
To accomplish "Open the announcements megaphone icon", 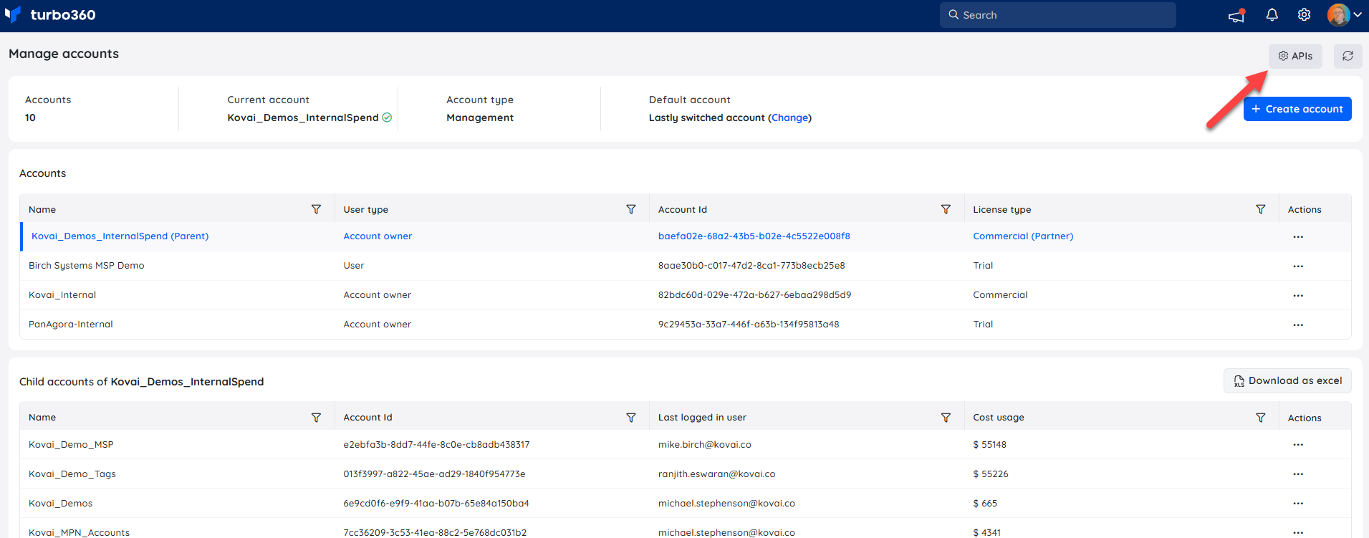I will click(1236, 15).
